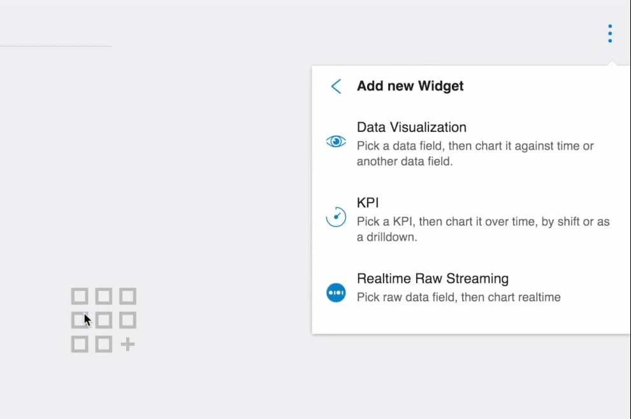Select the middle-row right grid square
The width and height of the screenshot is (631, 419).
click(x=127, y=320)
